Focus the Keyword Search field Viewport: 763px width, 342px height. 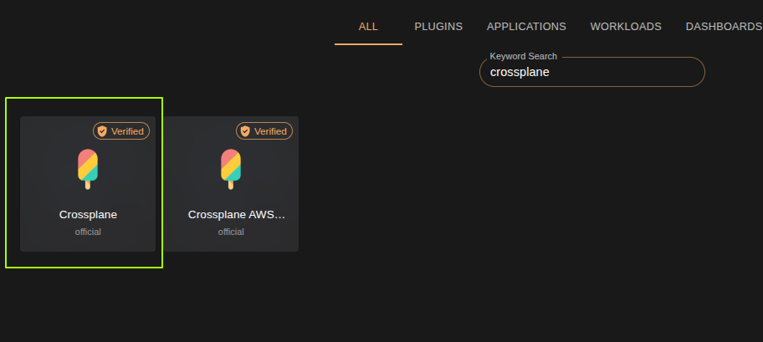coord(591,73)
